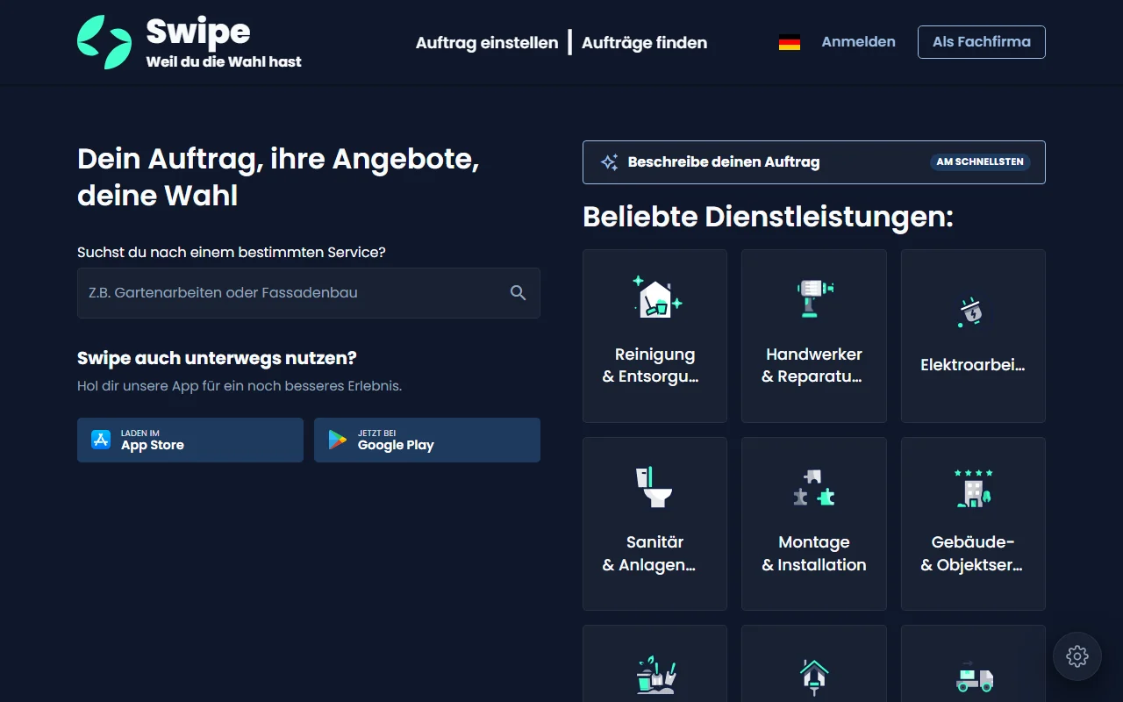Click the JETZT BEI Google Play text

click(x=396, y=441)
